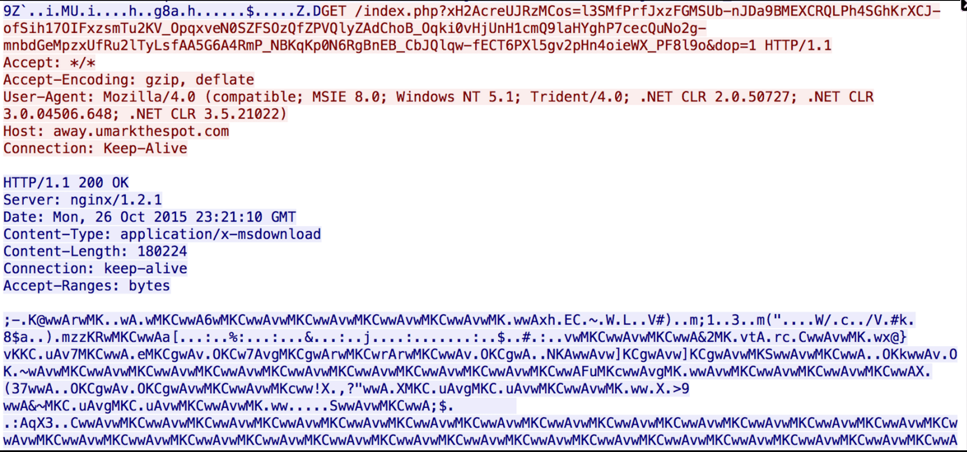Click the .NET CLR 3.5.21022 text line
Viewport: 967px width, 452px height.
coord(145,114)
